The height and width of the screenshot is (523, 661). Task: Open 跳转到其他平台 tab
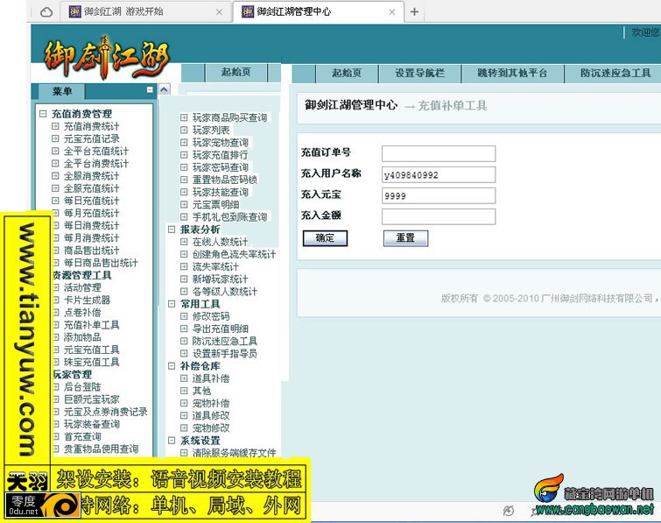pos(512,74)
